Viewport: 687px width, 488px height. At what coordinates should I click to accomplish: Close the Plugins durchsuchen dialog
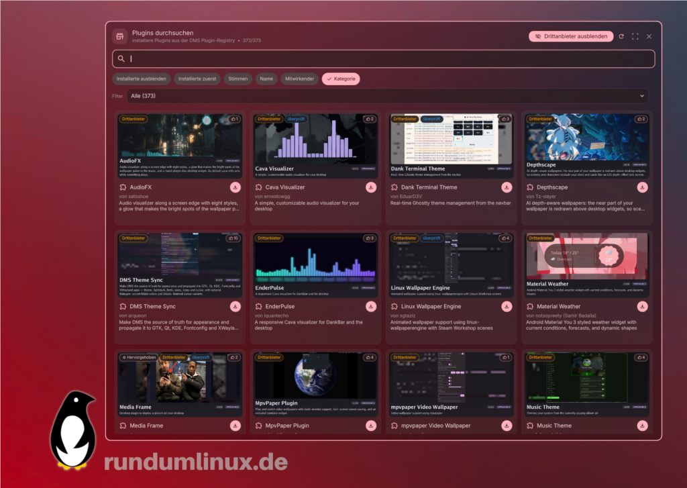pos(649,36)
